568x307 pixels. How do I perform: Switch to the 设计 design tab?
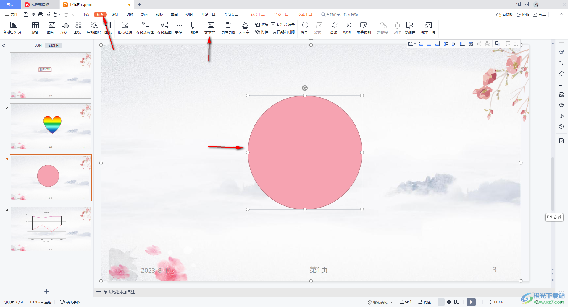[115, 14]
